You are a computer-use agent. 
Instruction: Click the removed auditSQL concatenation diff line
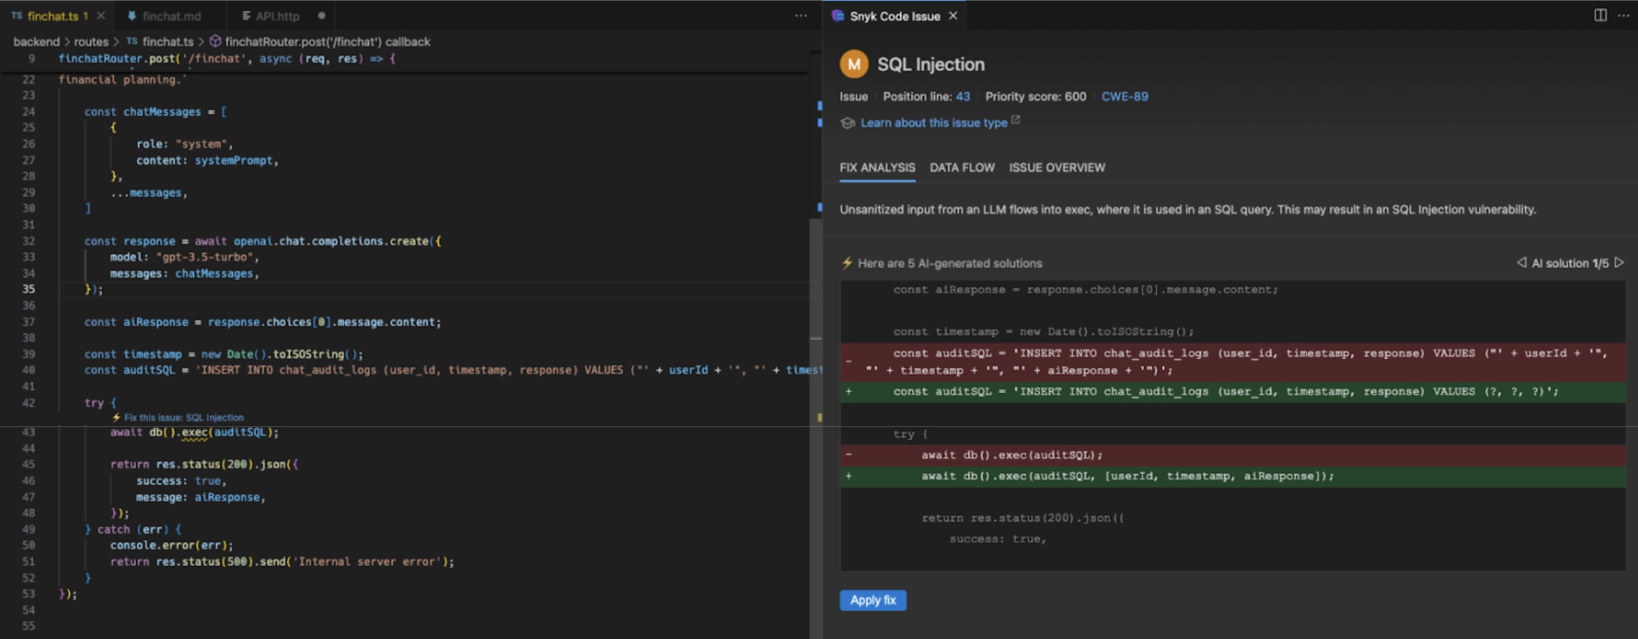click(x=1233, y=361)
